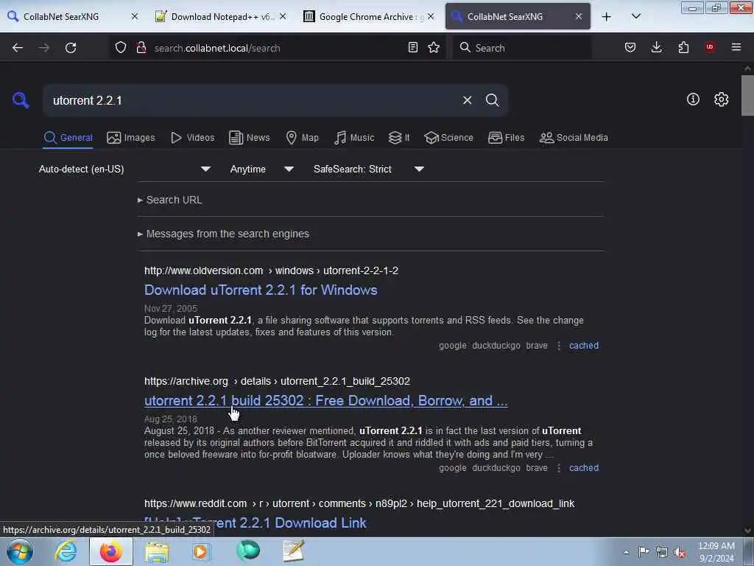The width and height of the screenshot is (754, 566).
Task: Open Download uTorrent 2.2.1 for Windows link
Action: [261, 290]
